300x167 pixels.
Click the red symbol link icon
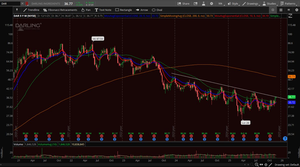(27, 4)
